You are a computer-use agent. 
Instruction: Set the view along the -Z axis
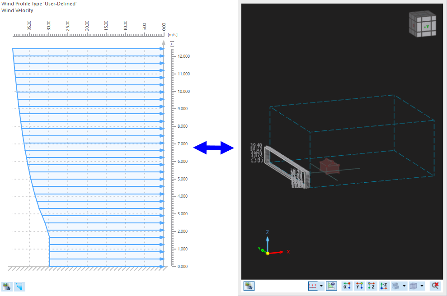[x=383, y=286]
